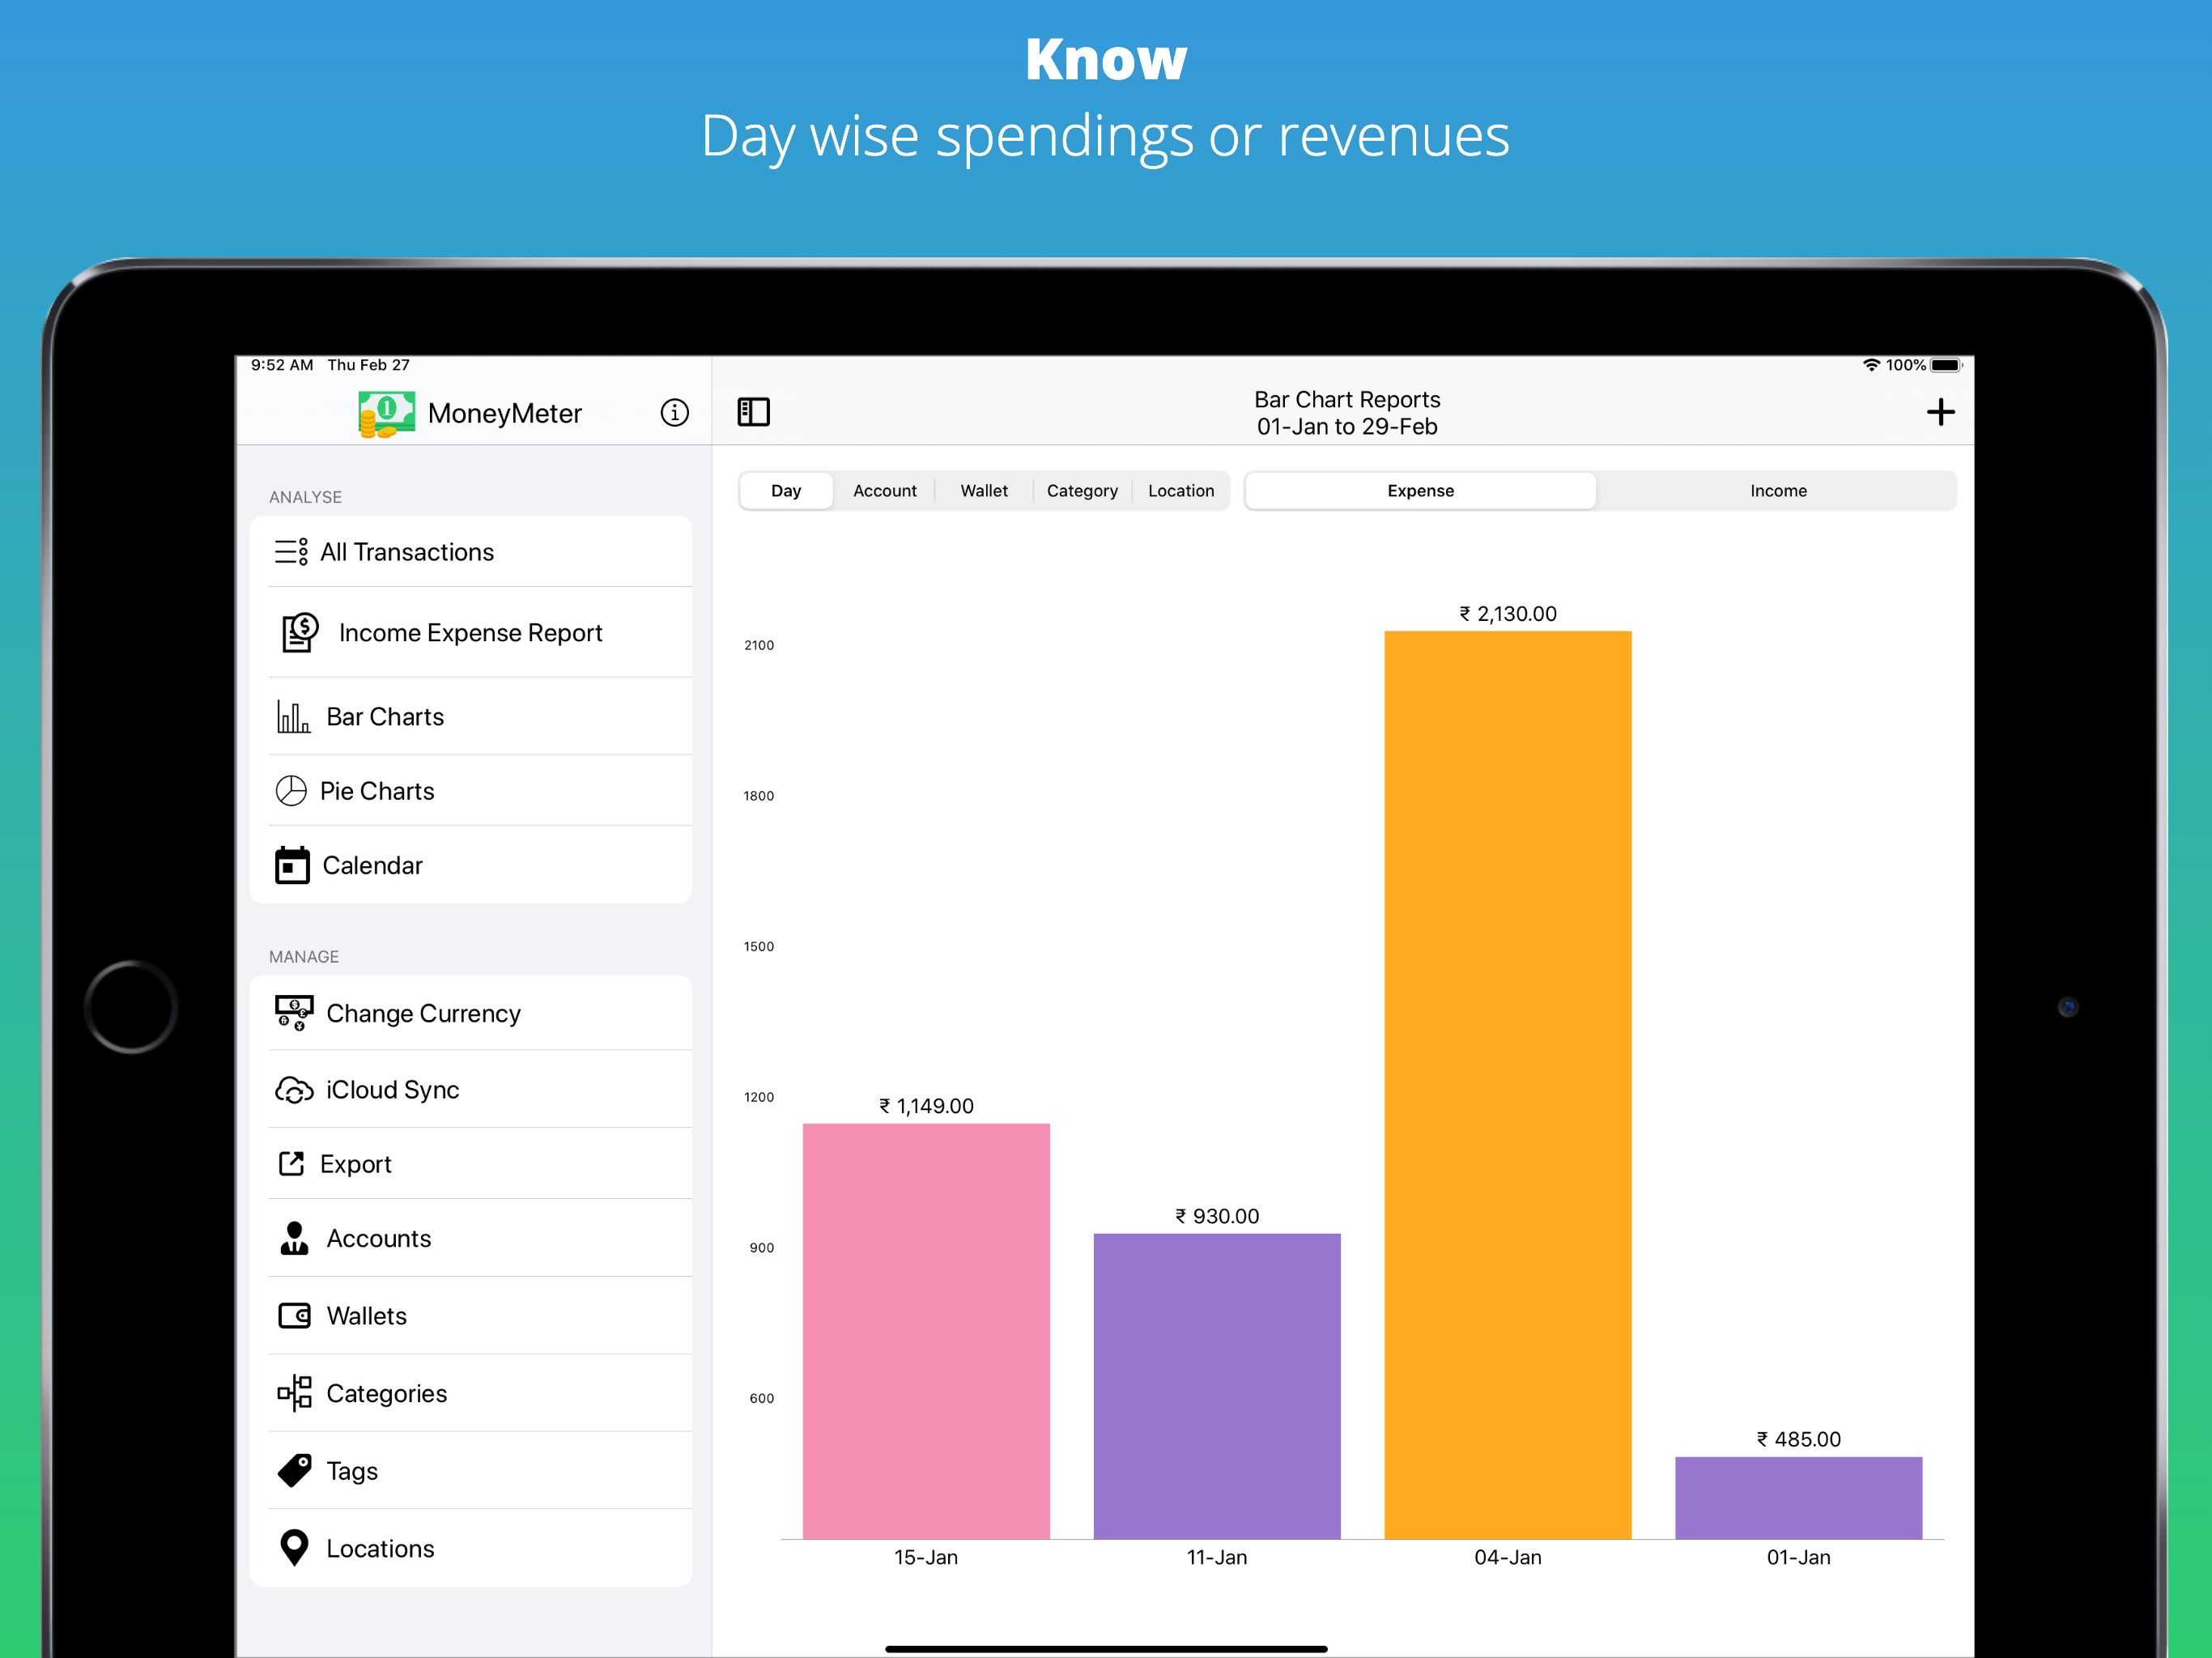Switch chart to Income segment

coord(1777,491)
